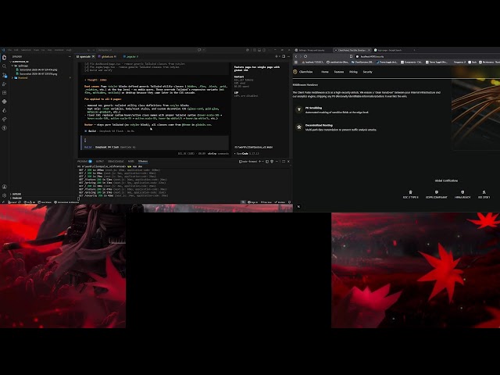Open Run and Debug view in the activity bar

(4, 84)
